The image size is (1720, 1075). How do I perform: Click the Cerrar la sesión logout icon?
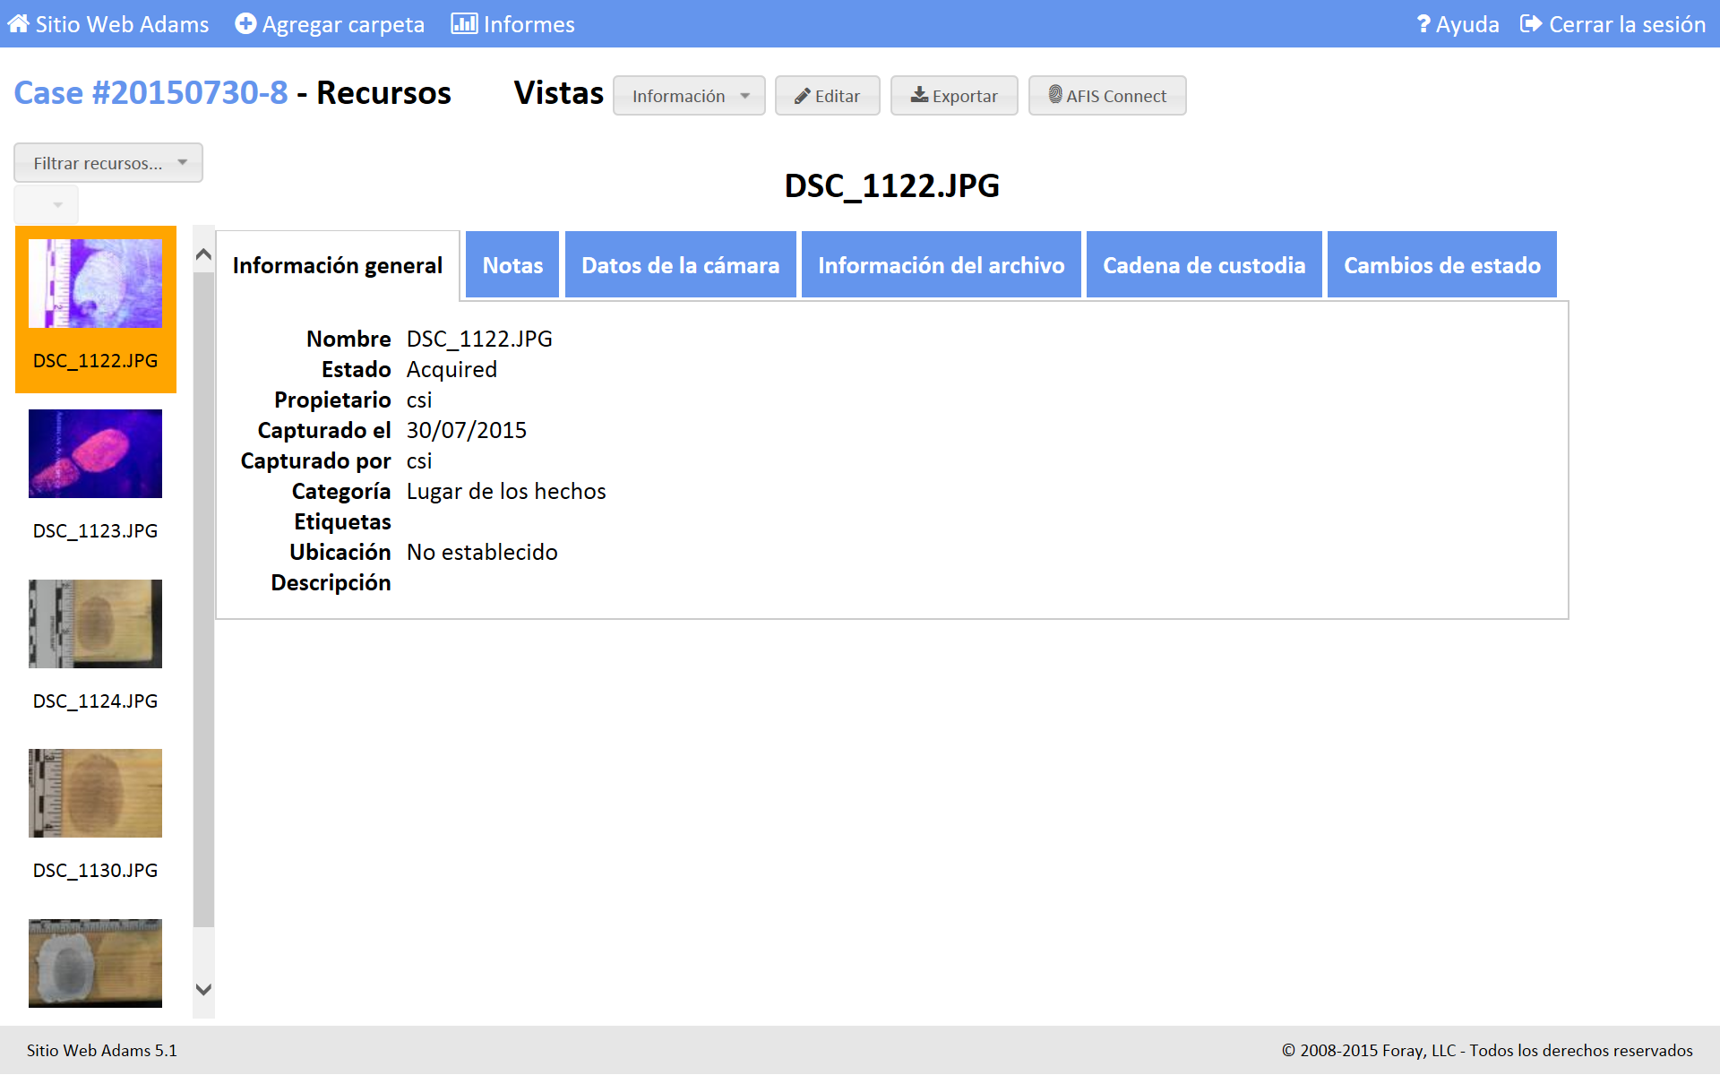(1531, 24)
